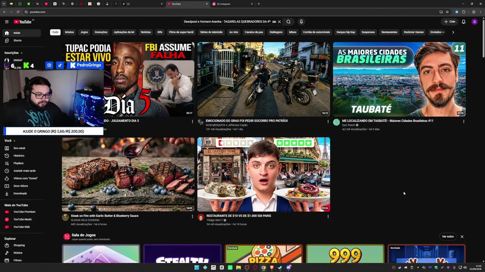The height and width of the screenshot is (272, 485).
Task: Open video titled Restaurante de $10 vs $1.000
Action: 239,216
